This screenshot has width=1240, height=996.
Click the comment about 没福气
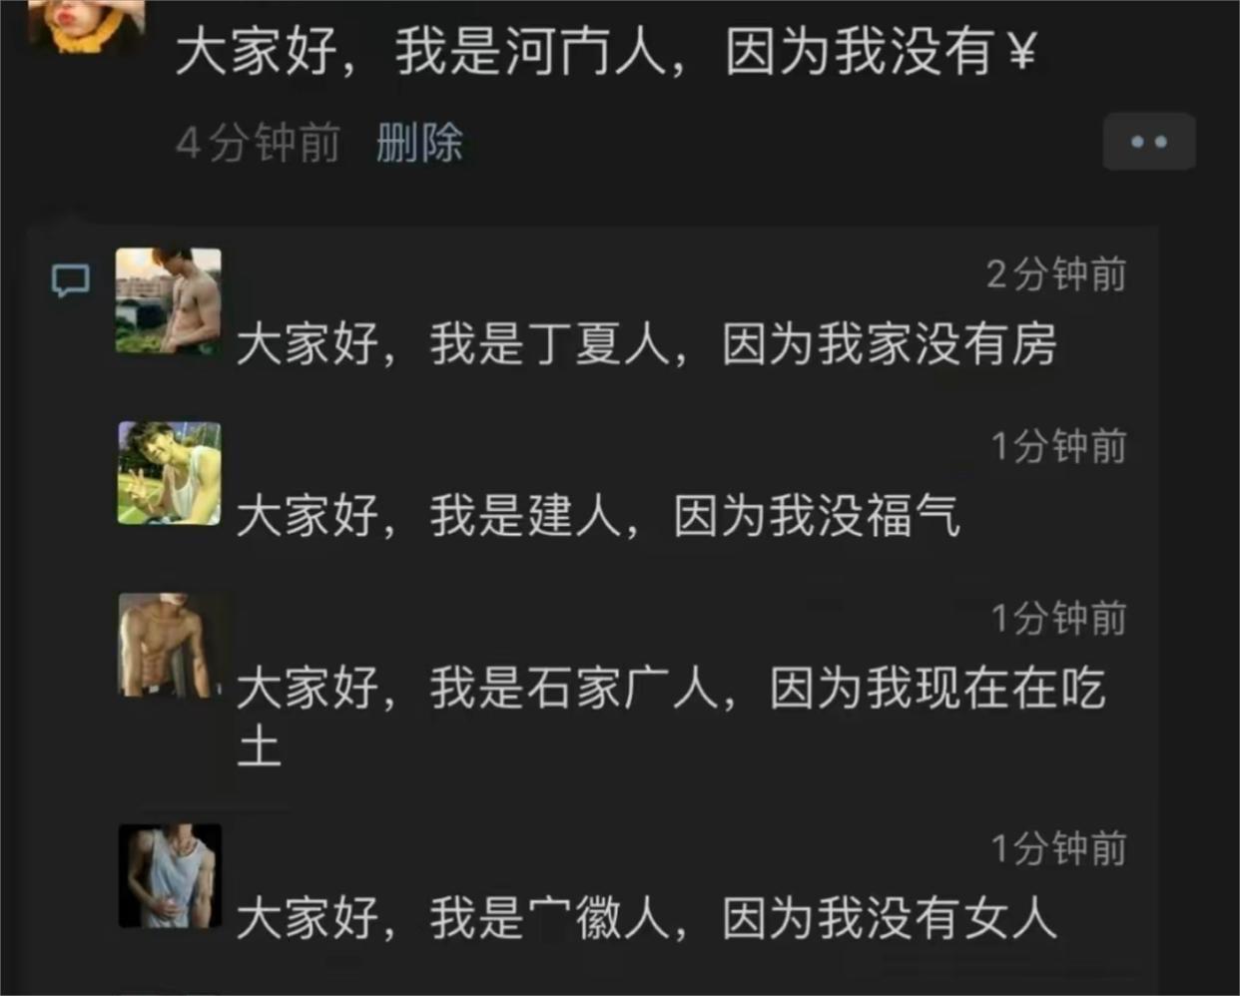[x=598, y=516]
